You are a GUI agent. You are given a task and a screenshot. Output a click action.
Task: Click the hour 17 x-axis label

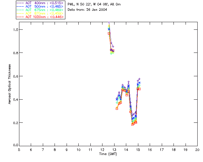point(162,150)
